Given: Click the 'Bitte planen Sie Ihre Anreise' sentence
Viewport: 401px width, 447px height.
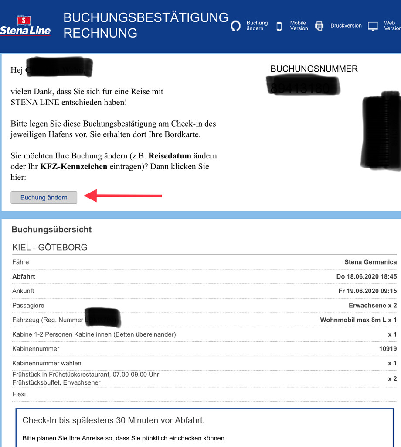Looking at the screenshot, I should (124, 438).
